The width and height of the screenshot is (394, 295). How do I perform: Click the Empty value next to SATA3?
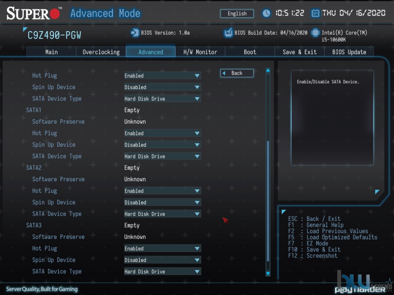[x=132, y=226]
